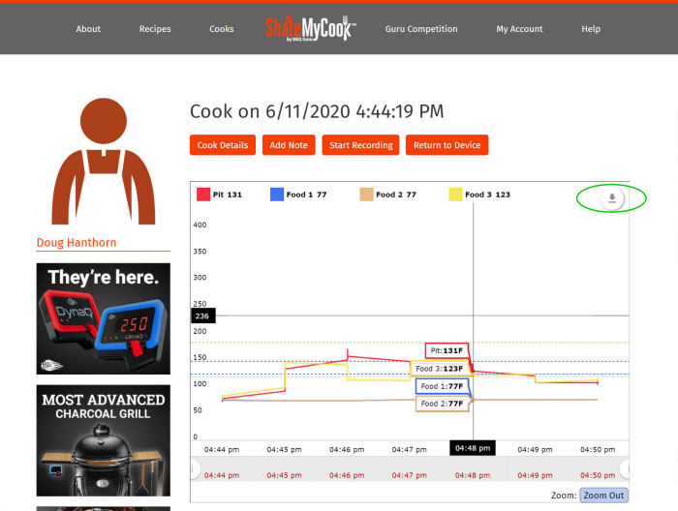
Task: Click the highlighted 04:48 pm time marker
Action: click(473, 448)
